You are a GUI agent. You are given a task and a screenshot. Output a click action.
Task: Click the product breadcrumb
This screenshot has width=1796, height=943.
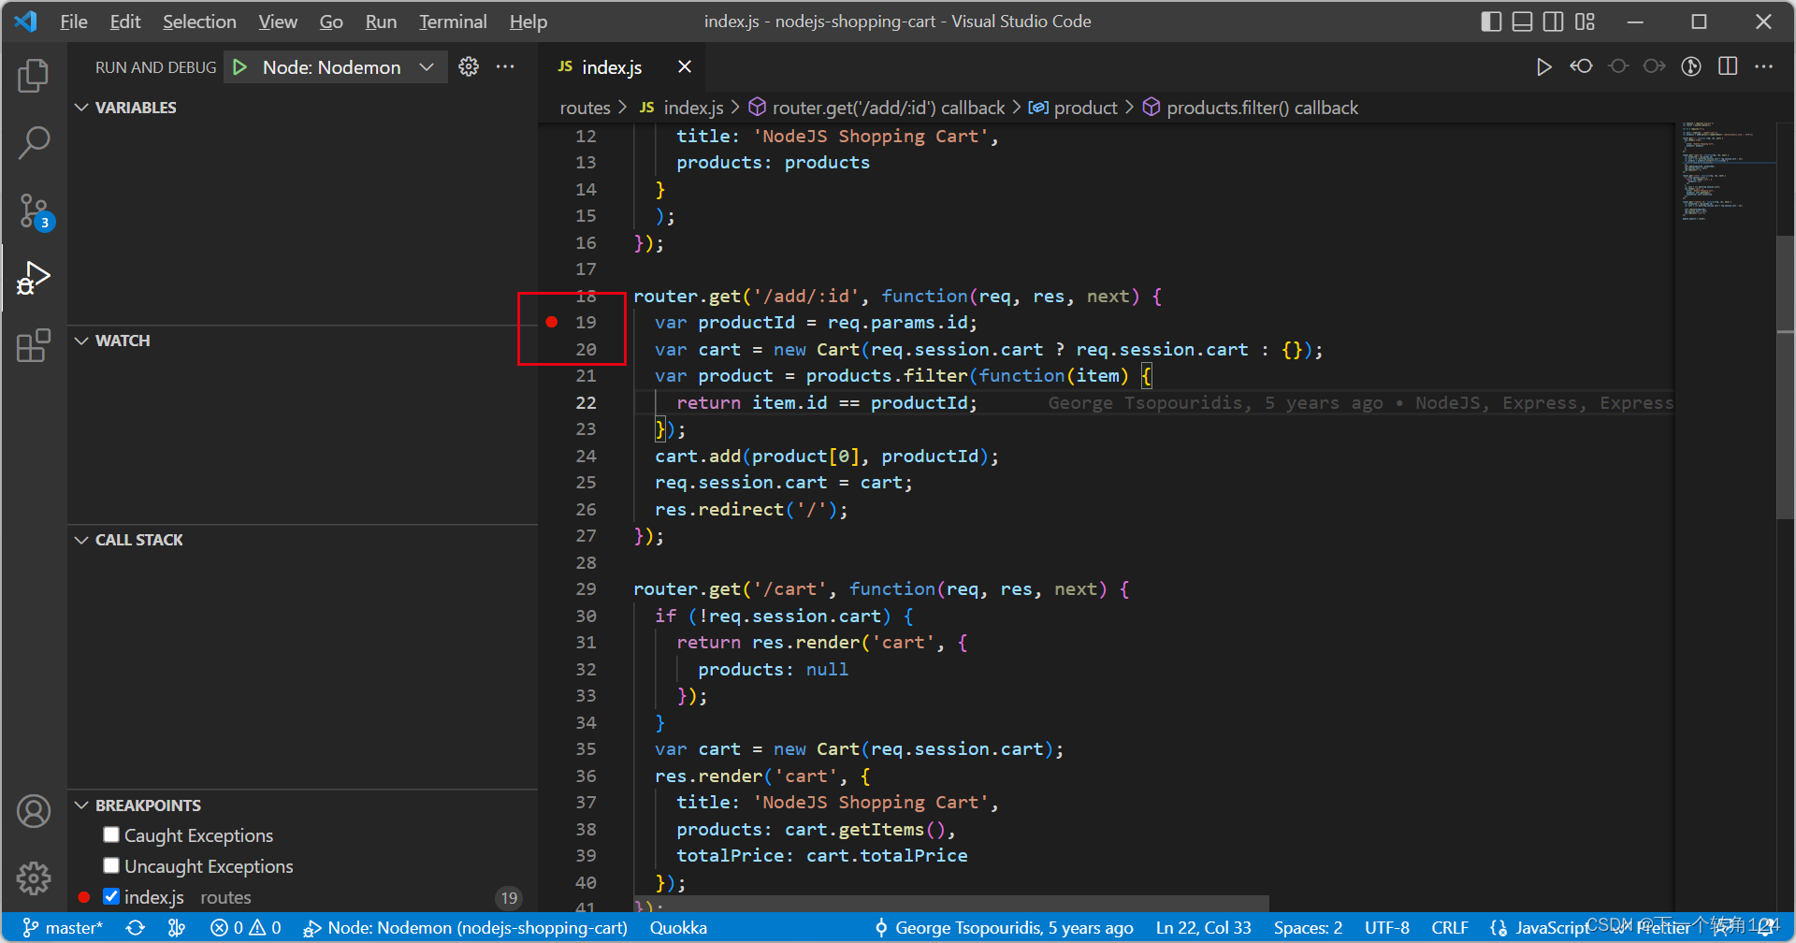click(x=1073, y=108)
